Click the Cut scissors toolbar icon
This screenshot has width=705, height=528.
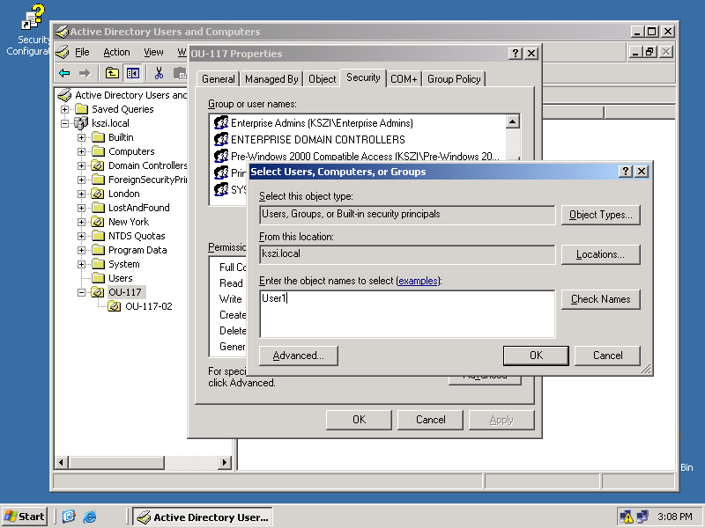click(x=159, y=73)
